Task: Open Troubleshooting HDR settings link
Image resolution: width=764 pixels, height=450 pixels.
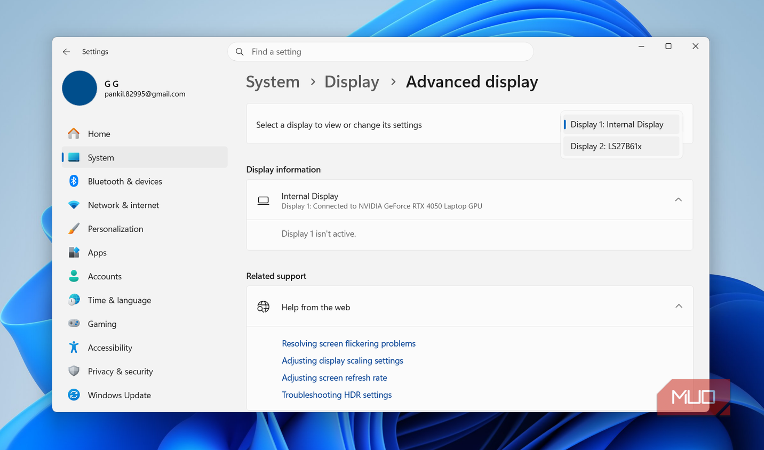Action: point(337,395)
